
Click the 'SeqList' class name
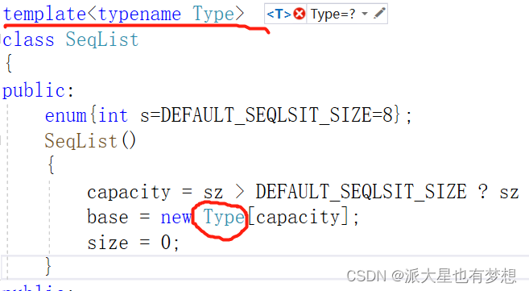coord(102,39)
